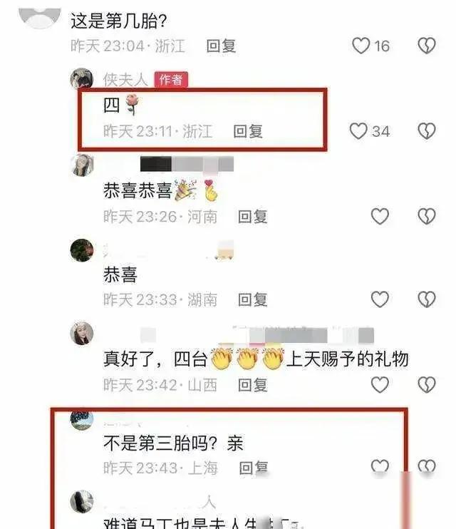Reply to the 恭喜 comment at 23:33
The width and height of the screenshot is (456, 529).
coord(253,299)
